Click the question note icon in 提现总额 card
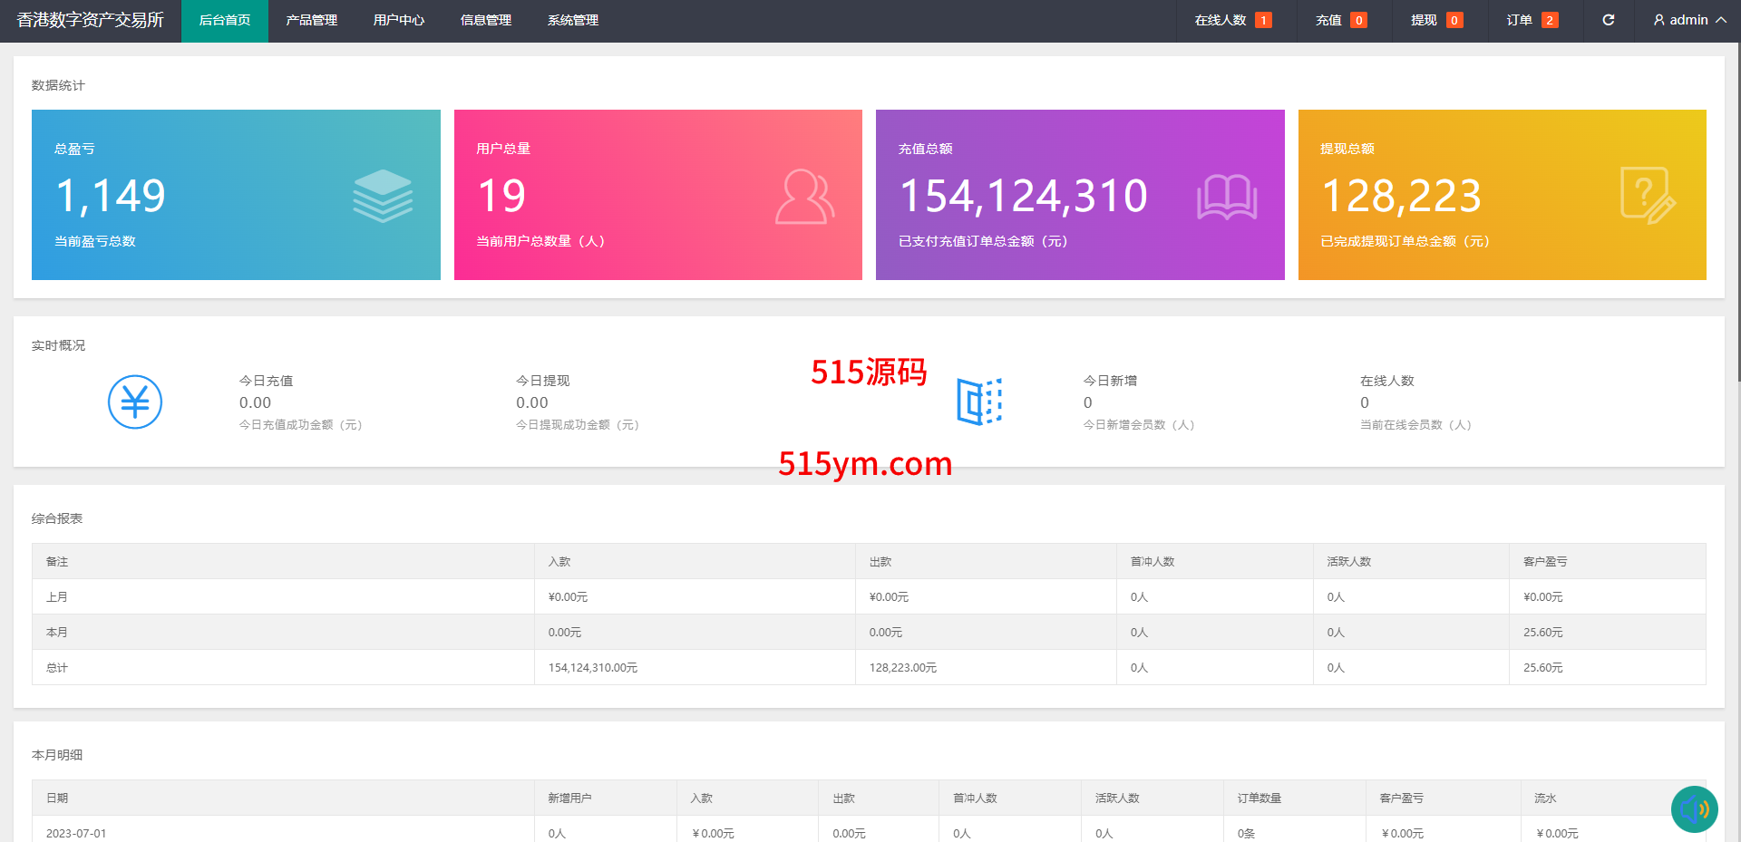1741x842 pixels. [1648, 196]
